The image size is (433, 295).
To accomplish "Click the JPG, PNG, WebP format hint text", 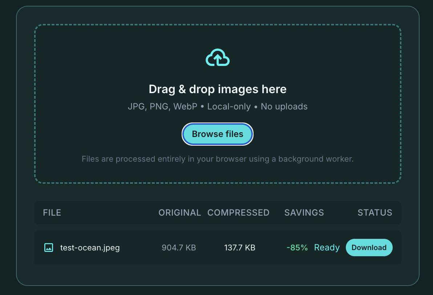I will click(217, 107).
